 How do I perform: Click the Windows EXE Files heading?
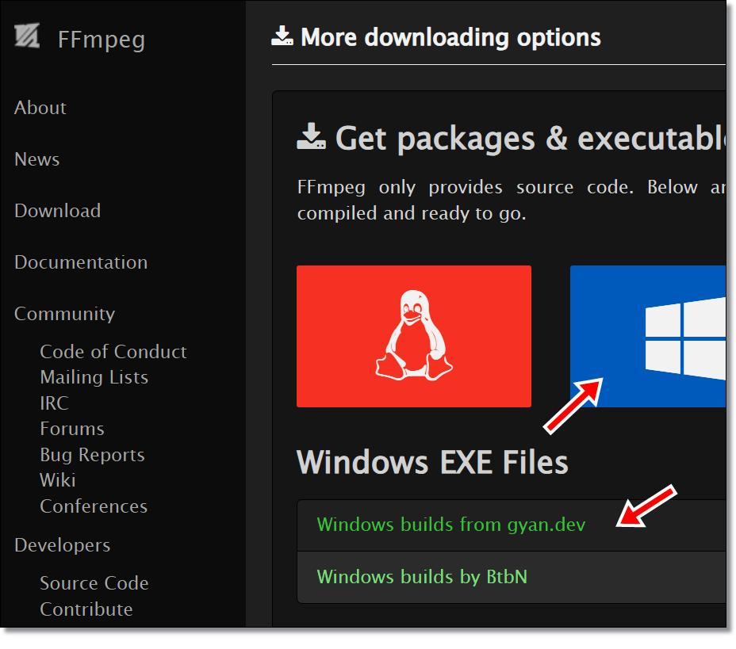(432, 462)
